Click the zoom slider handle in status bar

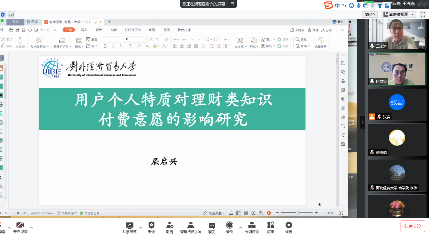pyautogui.click(x=297, y=213)
